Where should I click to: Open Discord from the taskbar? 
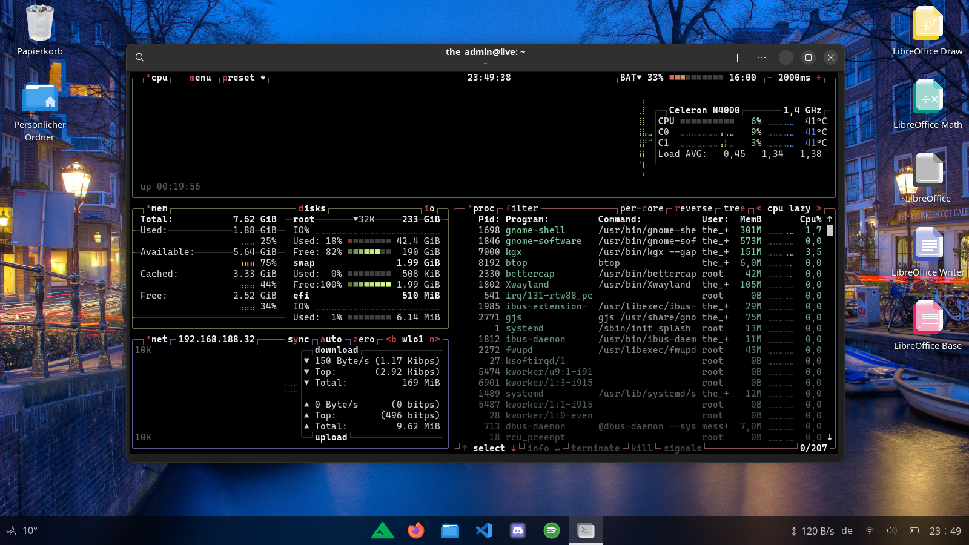point(518,530)
